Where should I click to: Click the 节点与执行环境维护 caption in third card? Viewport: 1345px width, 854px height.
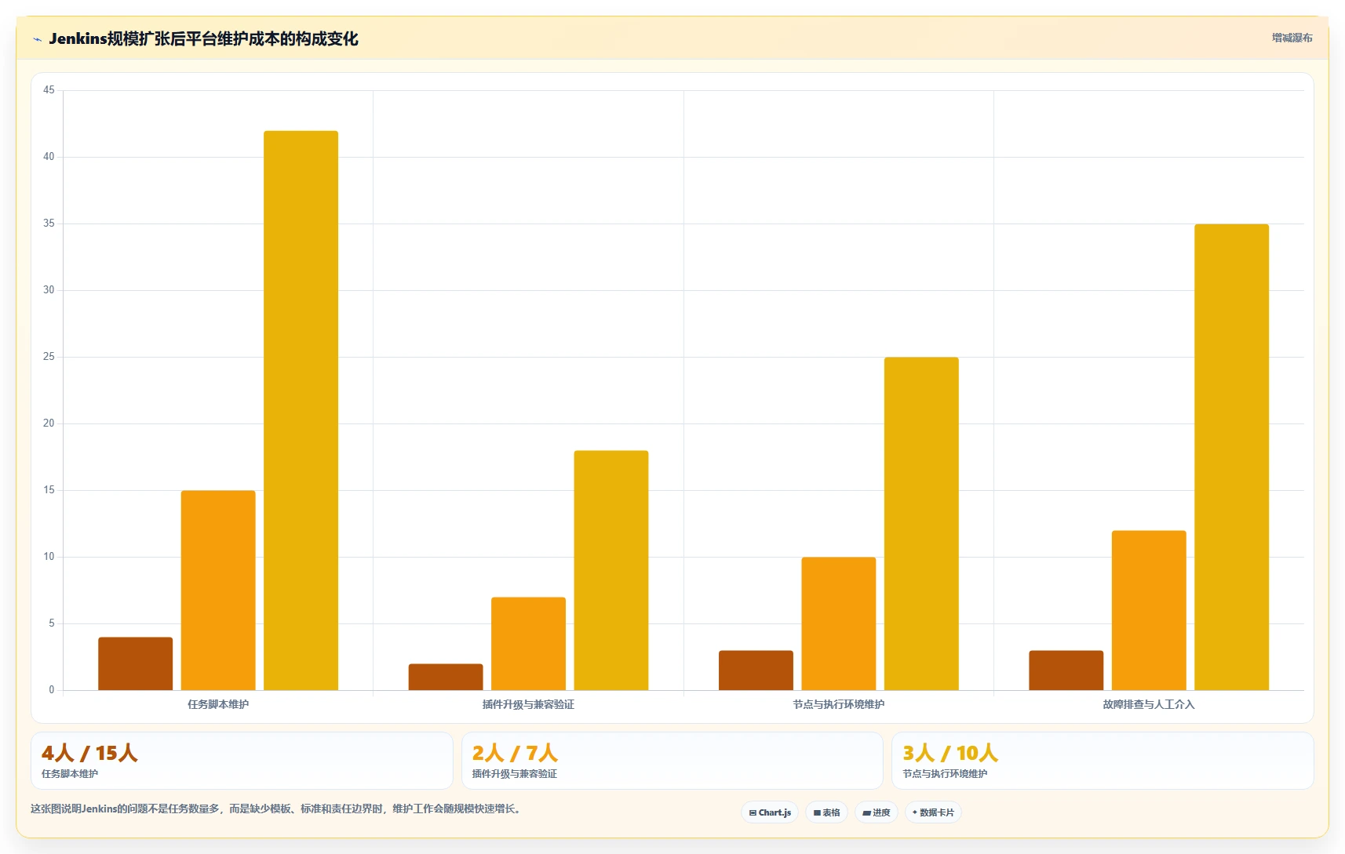945,774
